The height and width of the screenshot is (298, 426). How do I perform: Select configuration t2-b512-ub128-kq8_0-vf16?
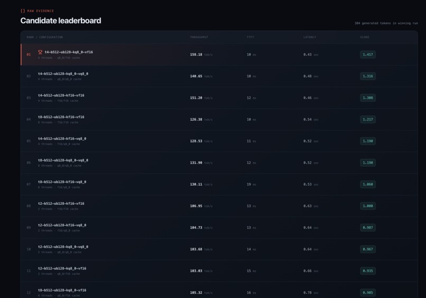[x=62, y=268]
